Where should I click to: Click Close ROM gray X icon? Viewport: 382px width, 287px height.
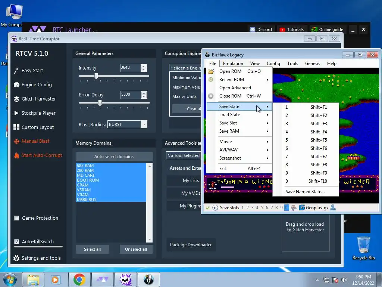(211, 96)
